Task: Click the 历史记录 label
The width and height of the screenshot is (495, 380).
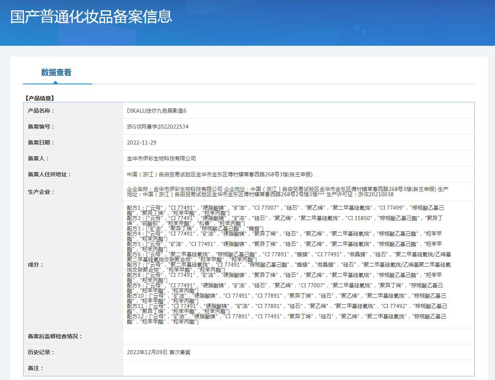Action: pyautogui.click(x=41, y=352)
